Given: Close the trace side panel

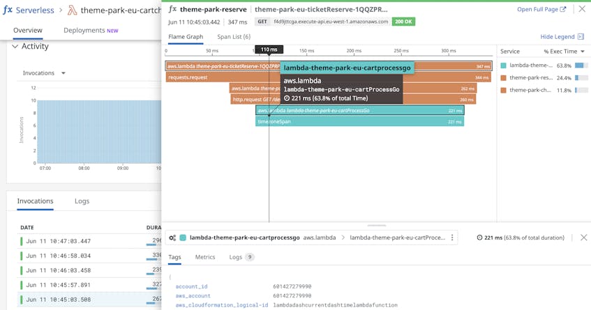Looking at the screenshot, I should click(582, 9).
